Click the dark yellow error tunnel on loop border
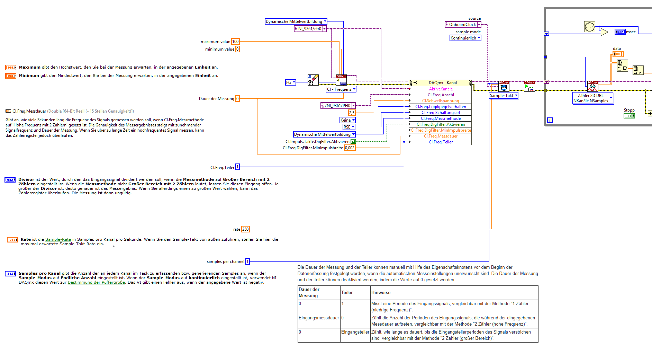This screenshot has height=345, width=652. pos(545,90)
